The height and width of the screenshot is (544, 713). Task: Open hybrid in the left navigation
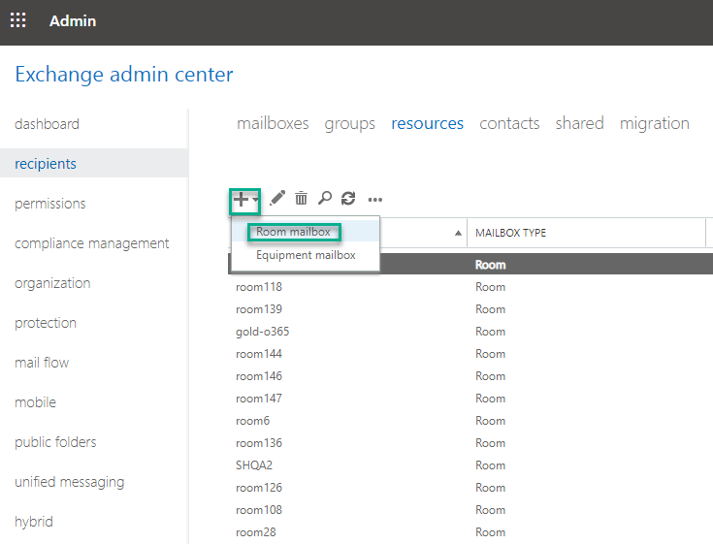(x=34, y=522)
